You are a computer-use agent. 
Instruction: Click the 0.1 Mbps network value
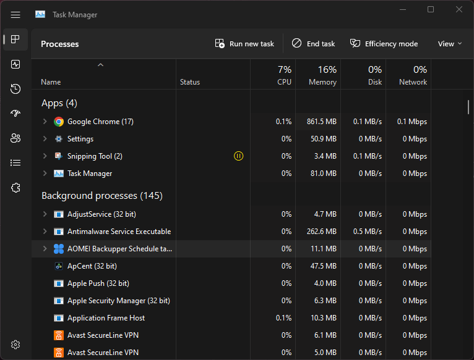click(412, 122)
